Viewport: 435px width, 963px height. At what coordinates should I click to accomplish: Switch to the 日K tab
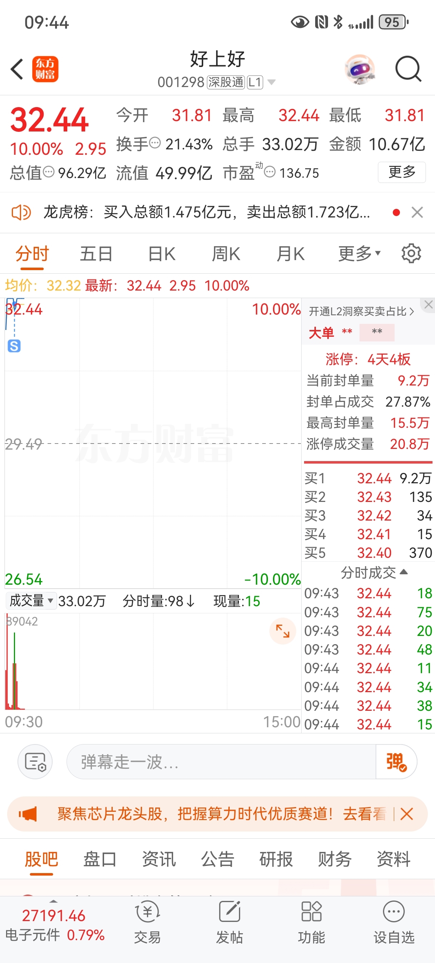click(162, 254)
